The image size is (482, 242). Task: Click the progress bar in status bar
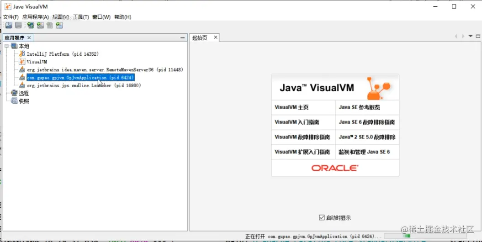425,236
